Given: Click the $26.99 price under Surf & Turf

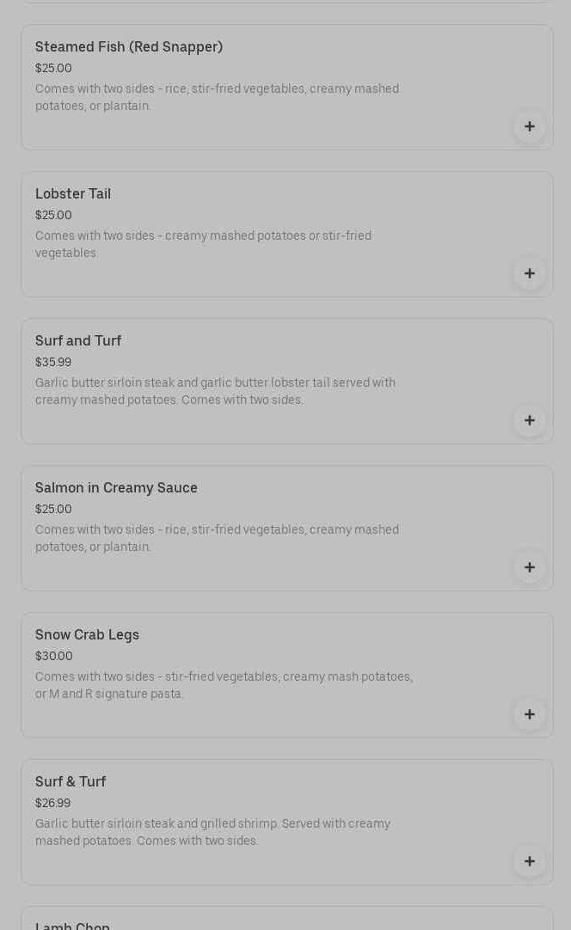Looking at the screenshot, I should tap(53, 804).
